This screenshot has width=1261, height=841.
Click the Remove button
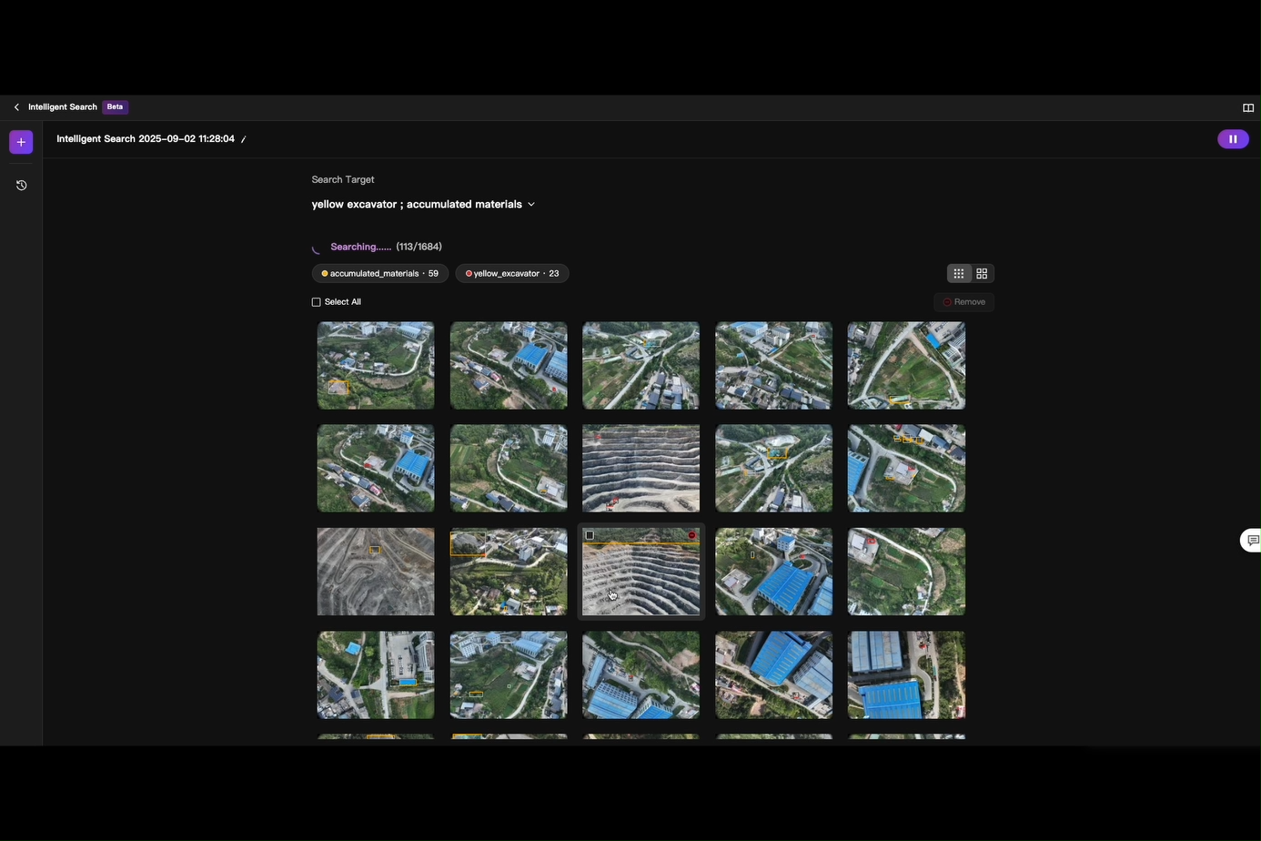pyautogui.click(x=963, y=302)
